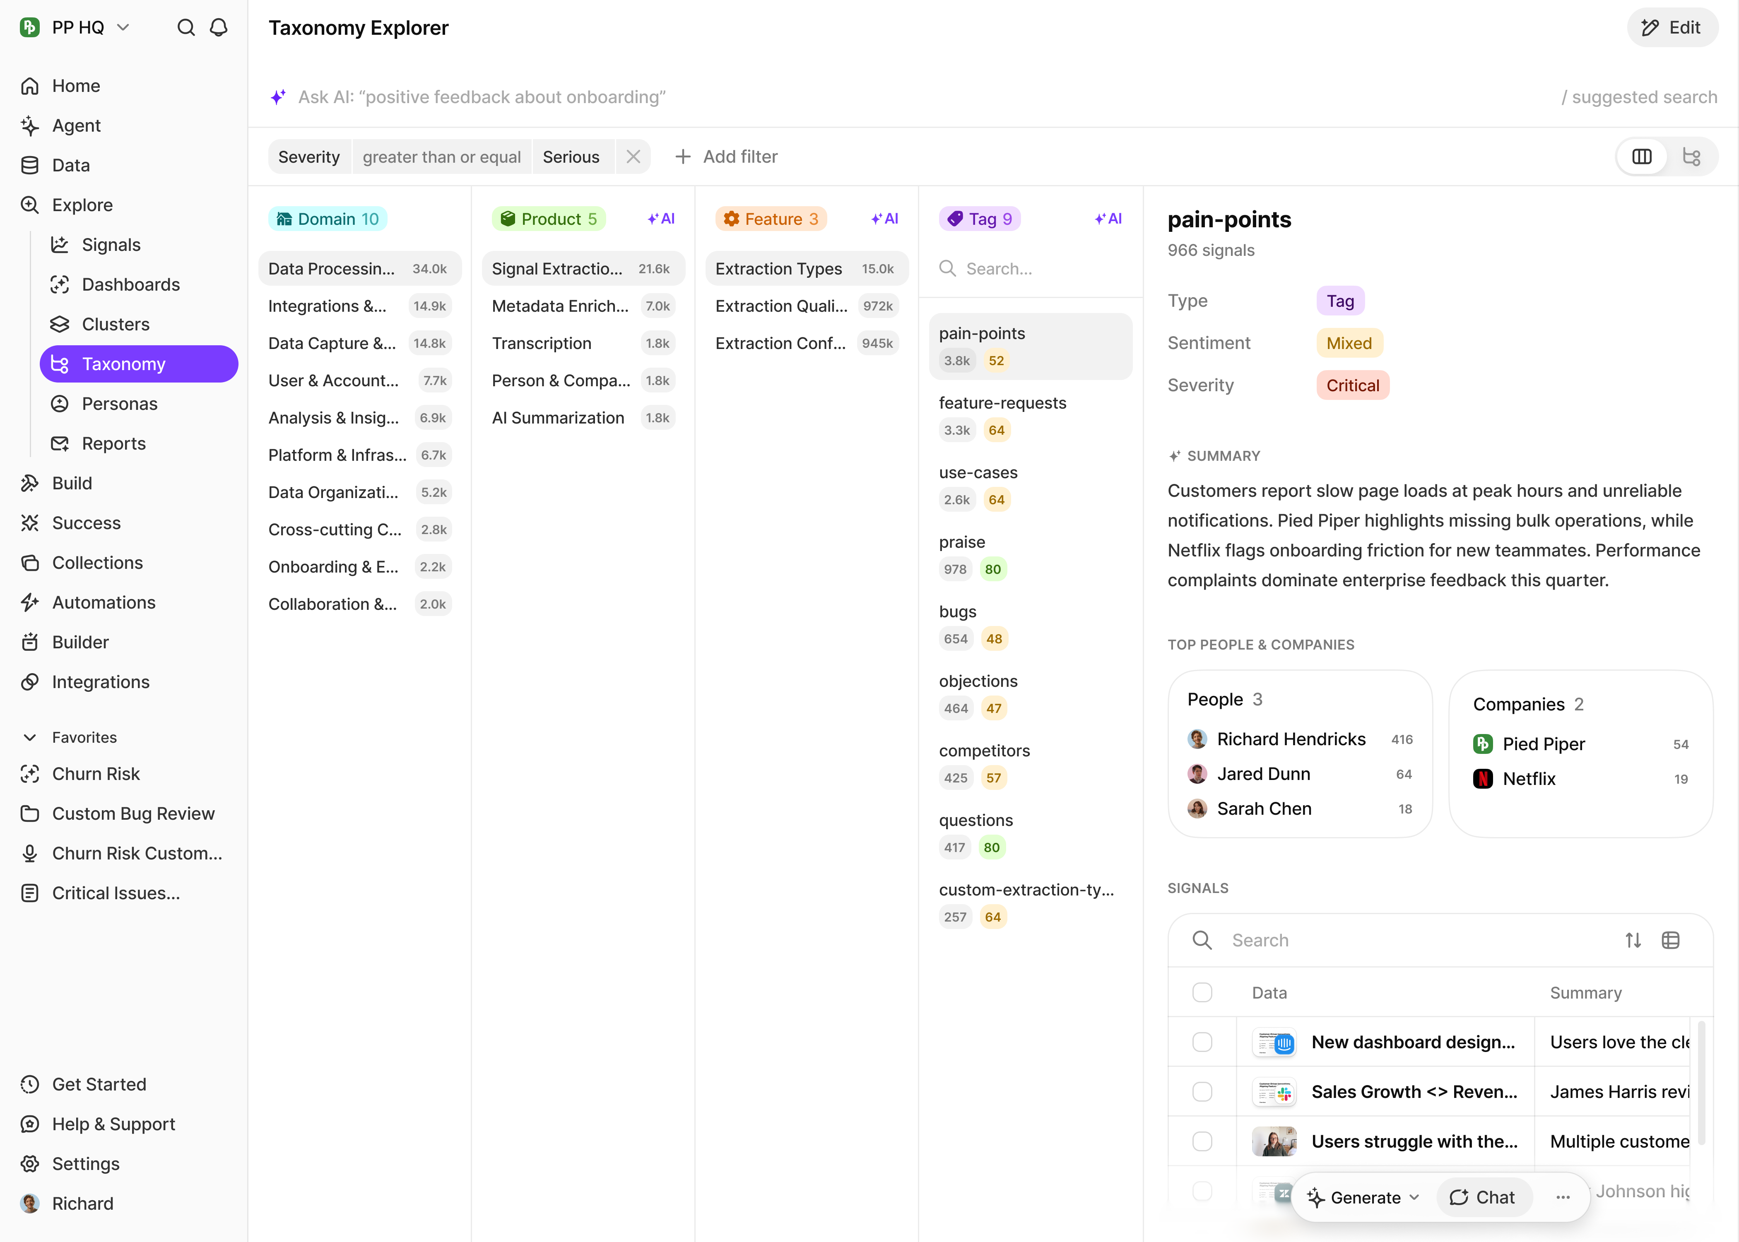Go to Home in sidebar
1739x1242 pixels.
[x=124, y=86]
